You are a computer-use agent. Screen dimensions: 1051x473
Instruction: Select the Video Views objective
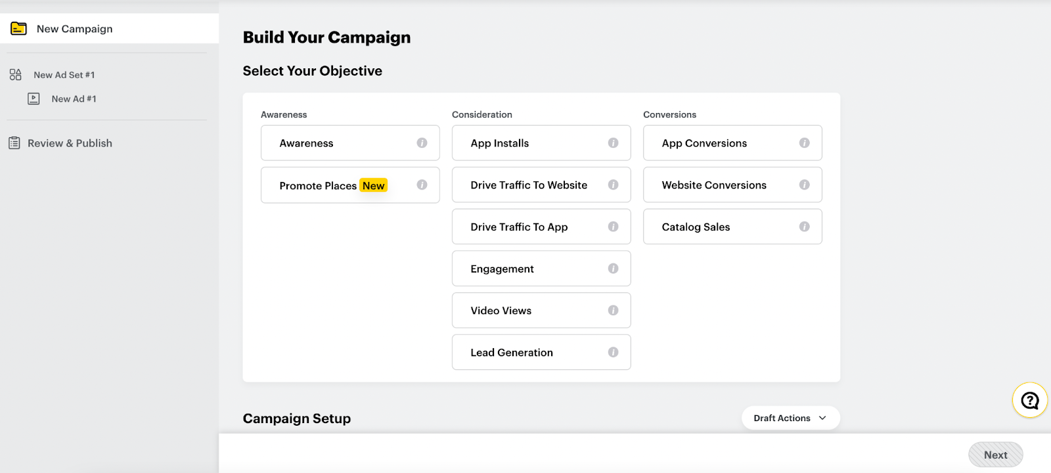541,310
